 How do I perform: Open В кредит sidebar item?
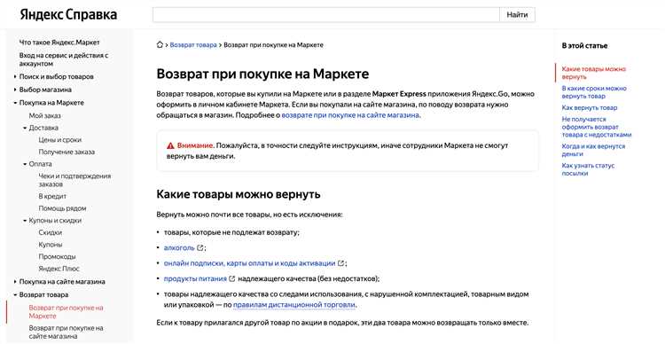[52, 197]
